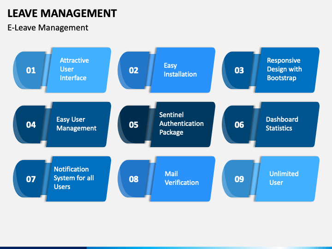Select the Easy User Management card

tap(78, 125)
